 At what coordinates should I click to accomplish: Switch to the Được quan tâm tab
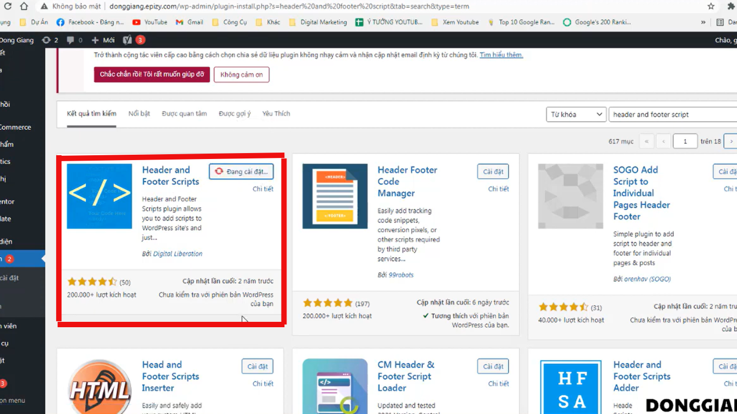pyautogui.click(x=185, y=114)
